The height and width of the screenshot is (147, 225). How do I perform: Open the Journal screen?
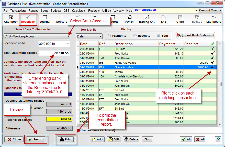45,19
